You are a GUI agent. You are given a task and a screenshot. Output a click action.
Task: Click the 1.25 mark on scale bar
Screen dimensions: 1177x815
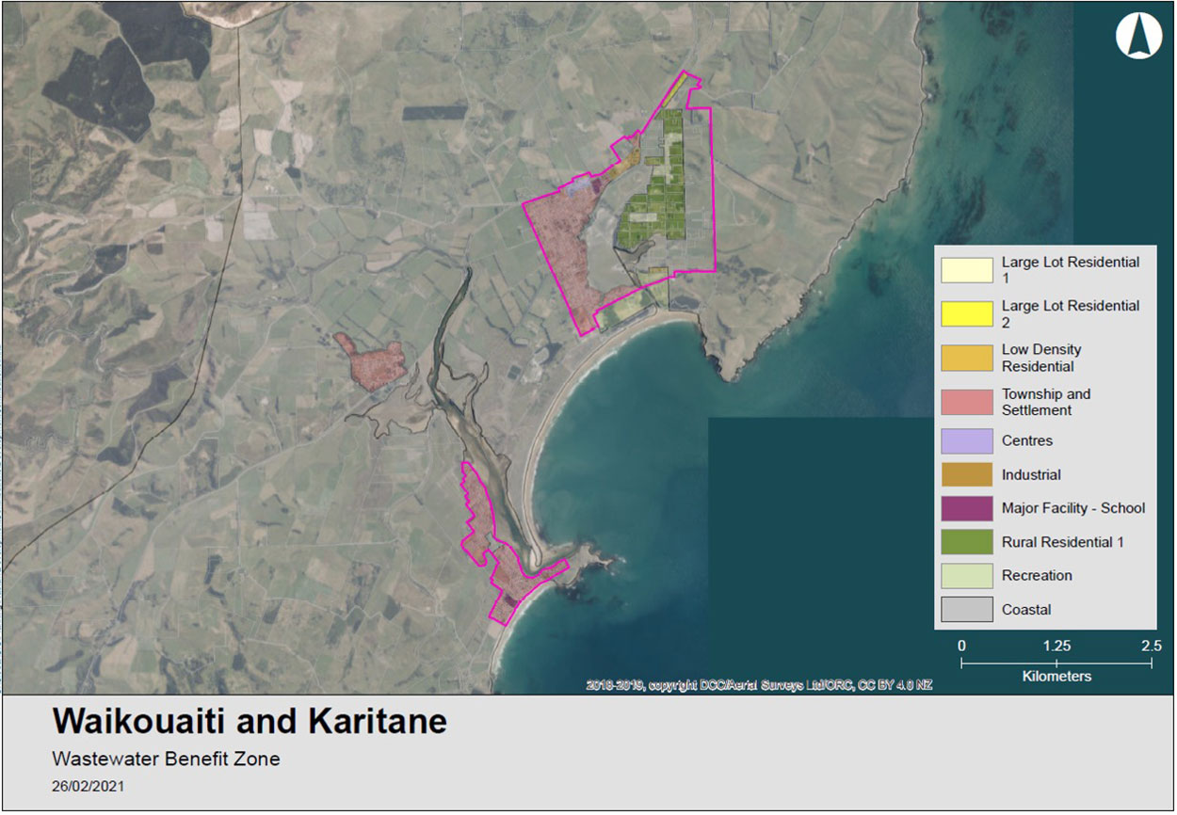(x=1056, y=647)
